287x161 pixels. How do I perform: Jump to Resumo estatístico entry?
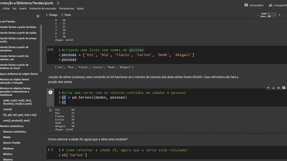(x=15, y=131)
